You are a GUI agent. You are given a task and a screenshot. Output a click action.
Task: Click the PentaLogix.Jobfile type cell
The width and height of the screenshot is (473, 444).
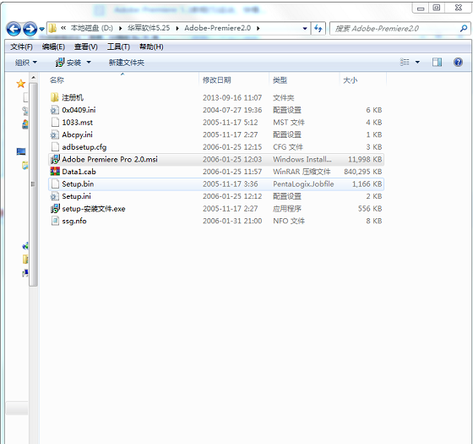(303, 184)
